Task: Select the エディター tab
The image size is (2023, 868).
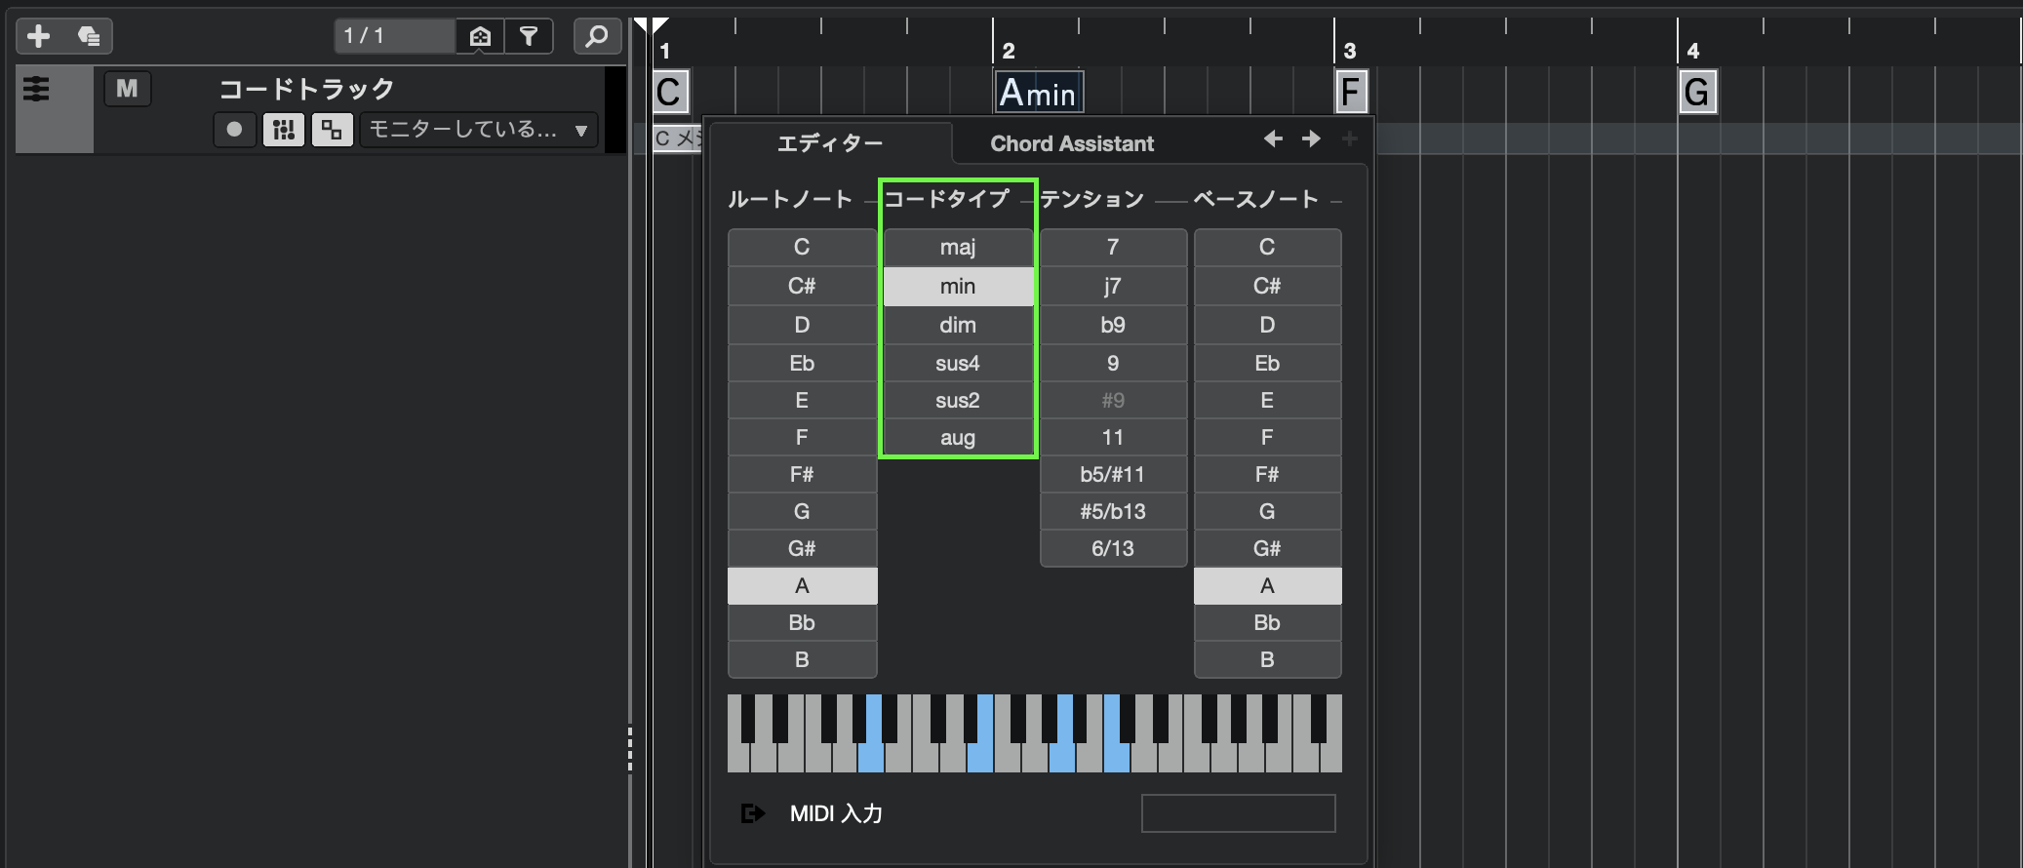Action: [829, 143]
